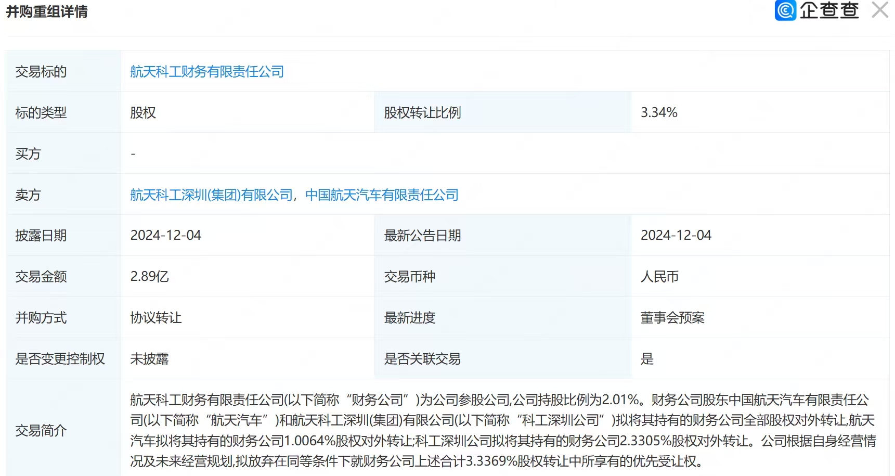895x476 pixels.
Task: Select the 未披露 value
Action: pos(150,359)
